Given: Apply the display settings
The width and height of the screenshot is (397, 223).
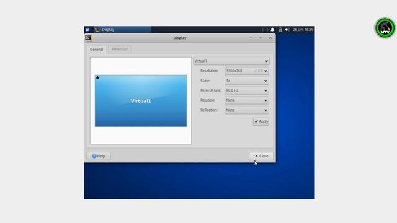Looking at the screenshot, I should tap(261, 121).
